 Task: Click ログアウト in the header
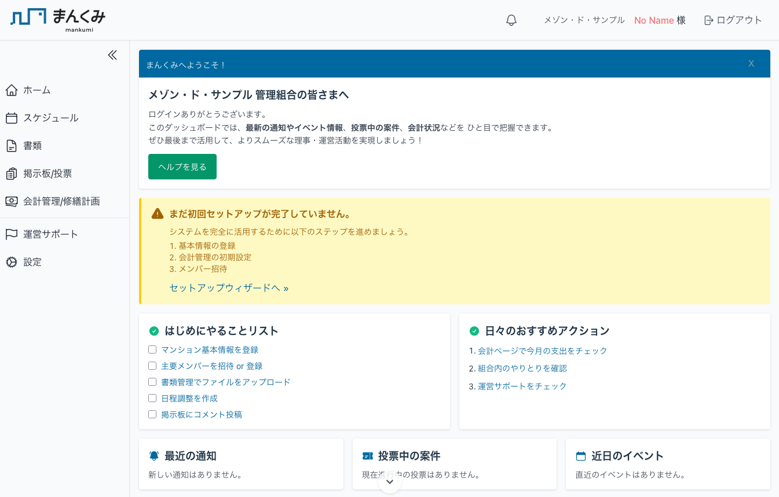click(733, 20)
